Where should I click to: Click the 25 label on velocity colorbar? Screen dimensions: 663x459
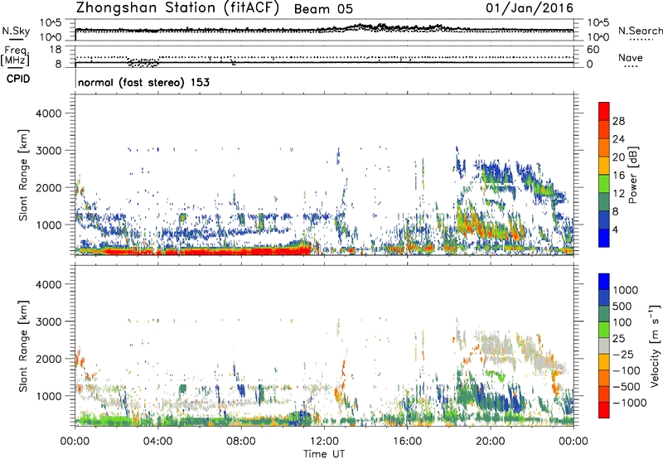click(618, 339)
